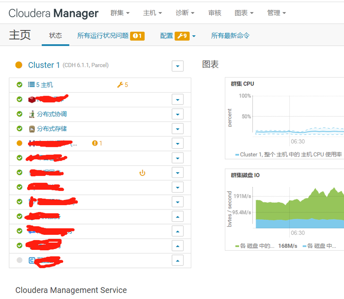Click the orange status dot in the warning service row

pyautogui.click(x=19, y=143)
